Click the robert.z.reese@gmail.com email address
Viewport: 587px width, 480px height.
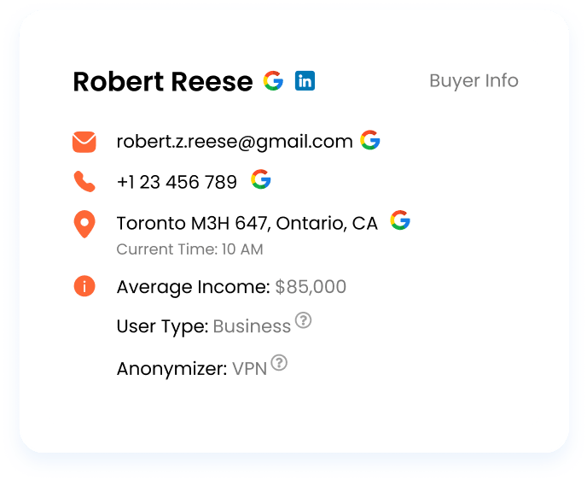[x=235, y=142]
